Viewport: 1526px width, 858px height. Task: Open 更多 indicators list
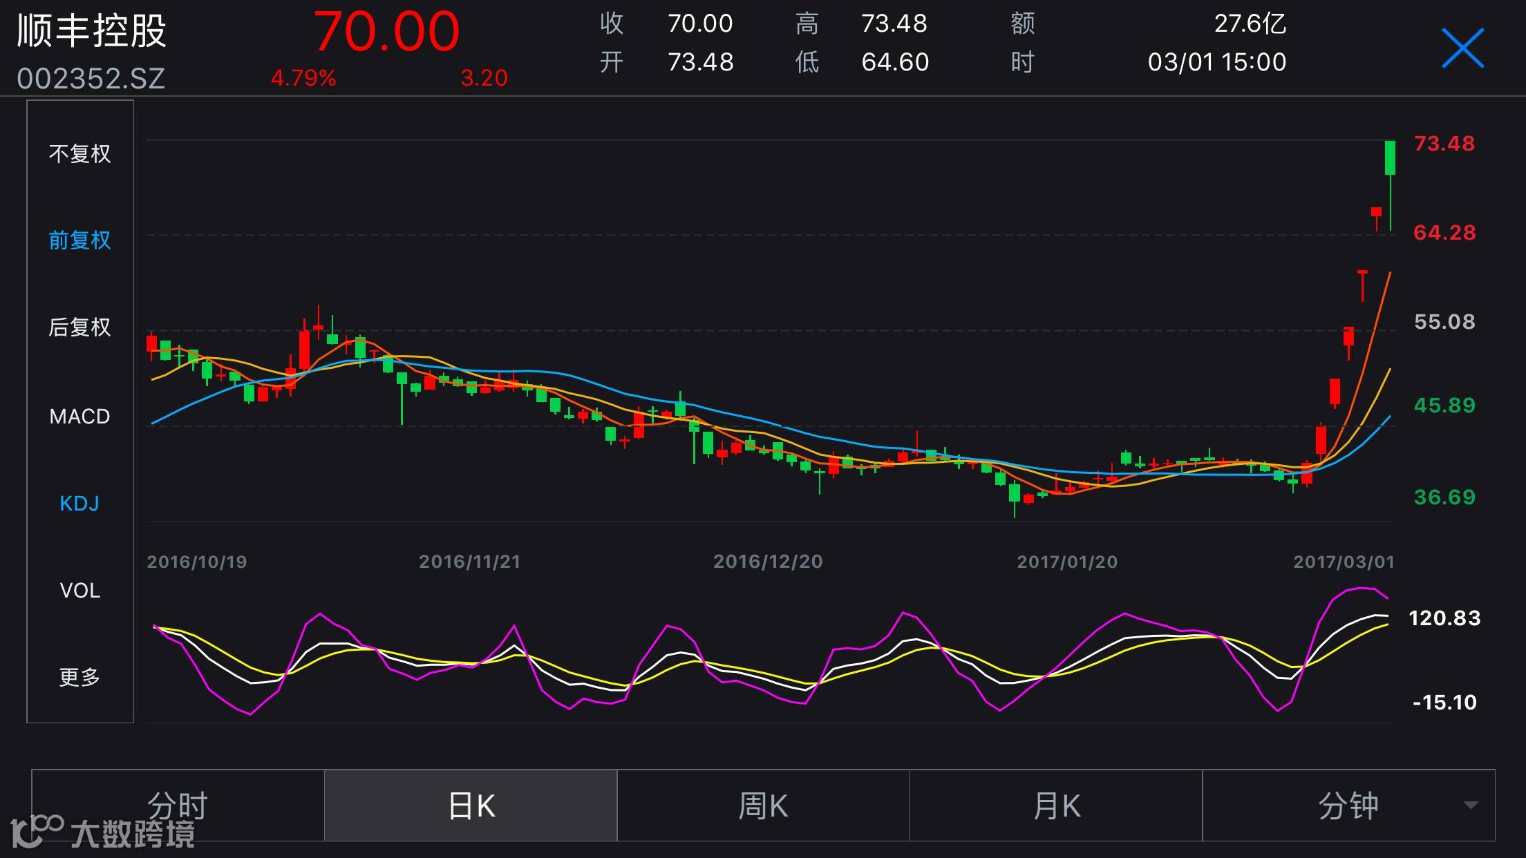[79, 677]
